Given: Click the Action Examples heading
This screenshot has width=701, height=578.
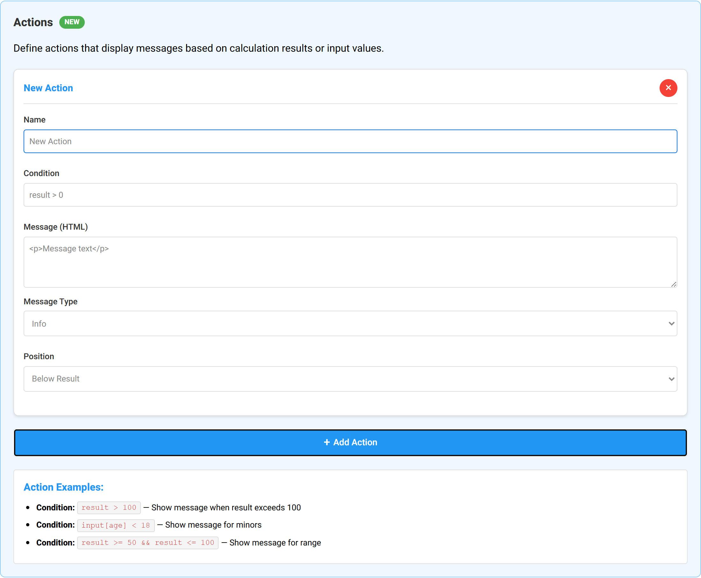Looking at the screenshot, I should click(63, 487).
